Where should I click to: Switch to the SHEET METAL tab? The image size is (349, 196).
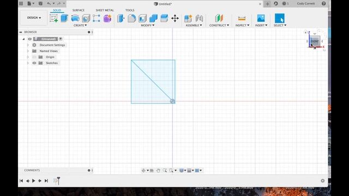click(x=105, y=10)
